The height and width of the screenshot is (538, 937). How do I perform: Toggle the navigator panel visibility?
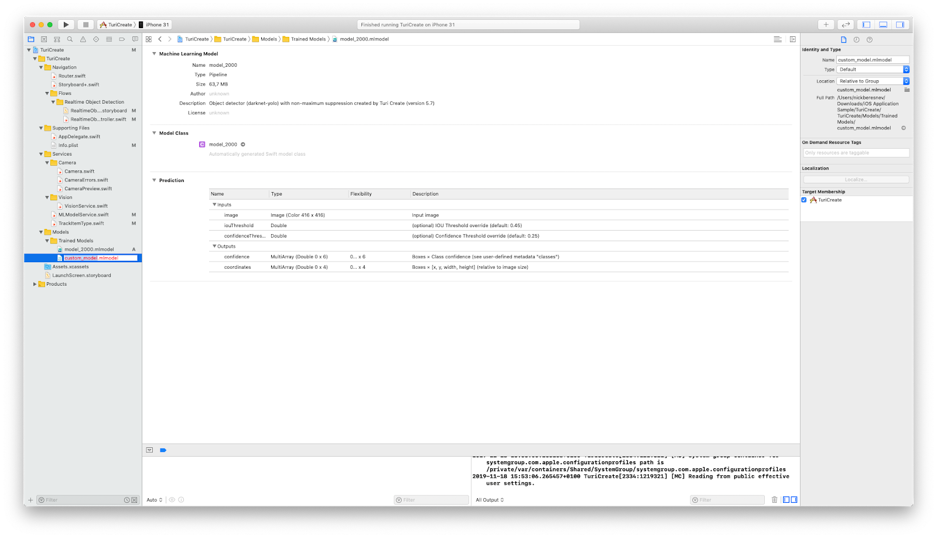pyautogui.click(x=866, y=25)
